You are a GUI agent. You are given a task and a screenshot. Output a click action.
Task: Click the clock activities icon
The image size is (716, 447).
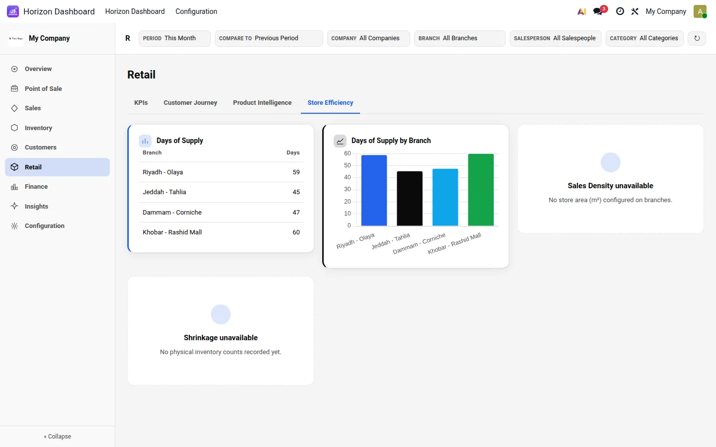pyautogui.click(x=620, y=11)
